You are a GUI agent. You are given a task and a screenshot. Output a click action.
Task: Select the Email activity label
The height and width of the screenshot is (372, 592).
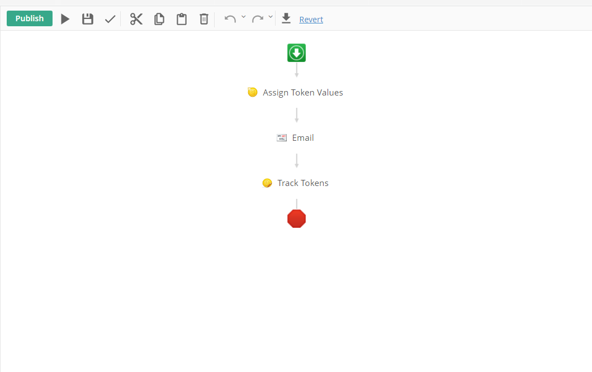pyautogui.click(x=303, y=138)
